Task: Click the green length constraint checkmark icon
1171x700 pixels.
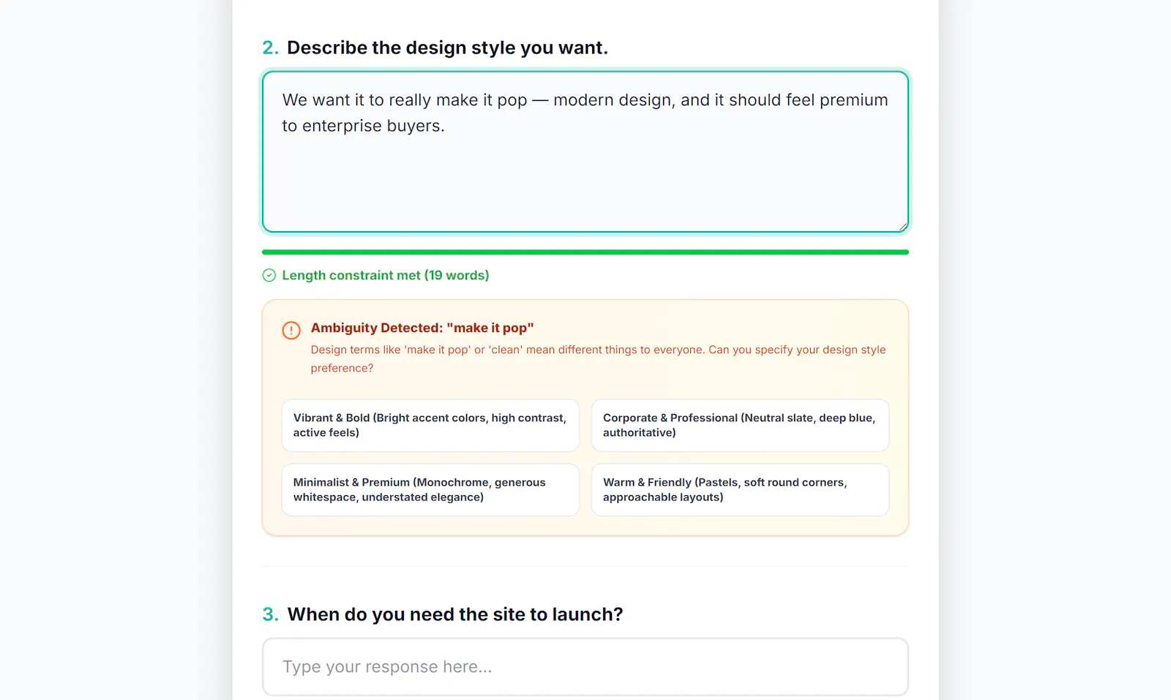Action: point(269,275)
